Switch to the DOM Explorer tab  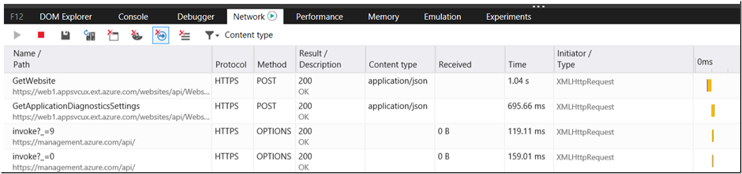[x=66, y=17]
